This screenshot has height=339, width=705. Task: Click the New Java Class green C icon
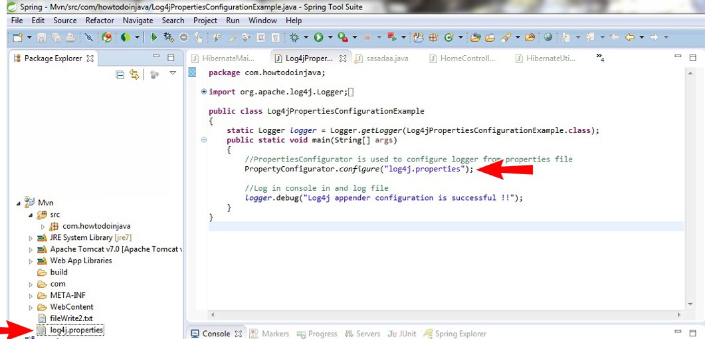click(x=449, y=37)
